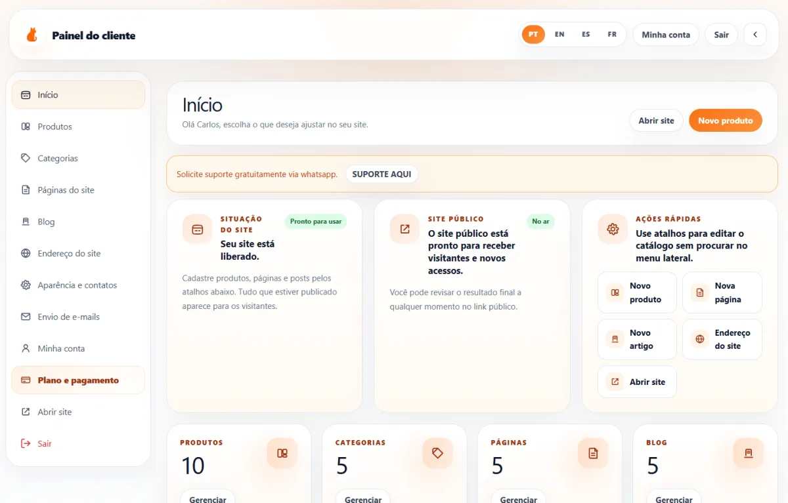Click the red logout icon in sidebar
This screenshot has width=788, height=503.
26,443
